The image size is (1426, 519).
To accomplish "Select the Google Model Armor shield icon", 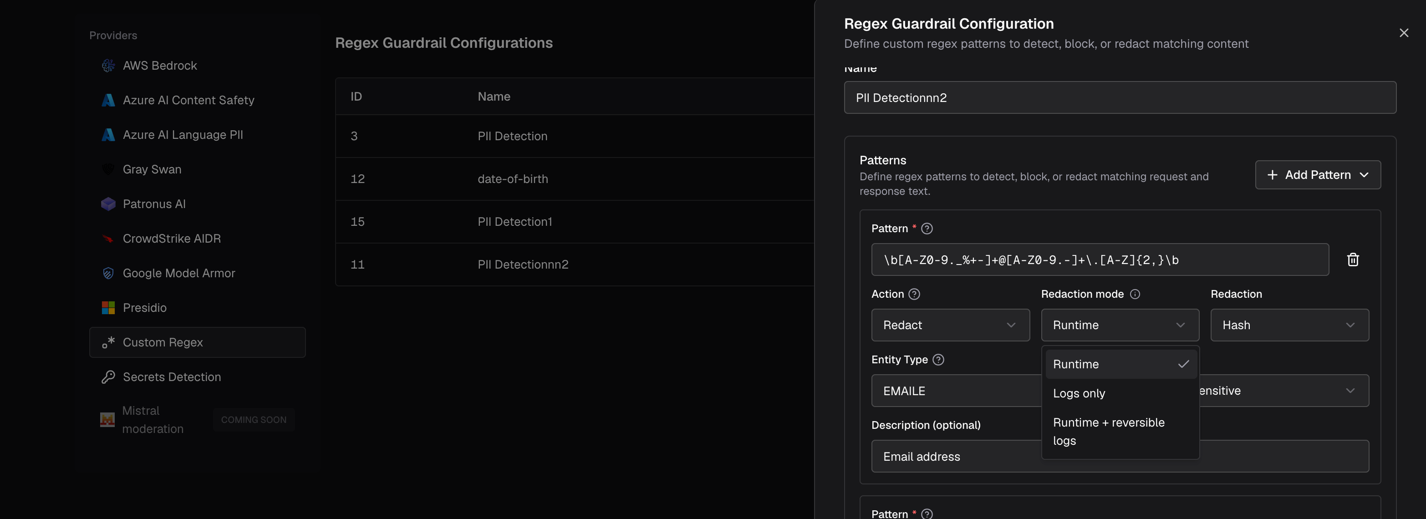I will (108, 273).
